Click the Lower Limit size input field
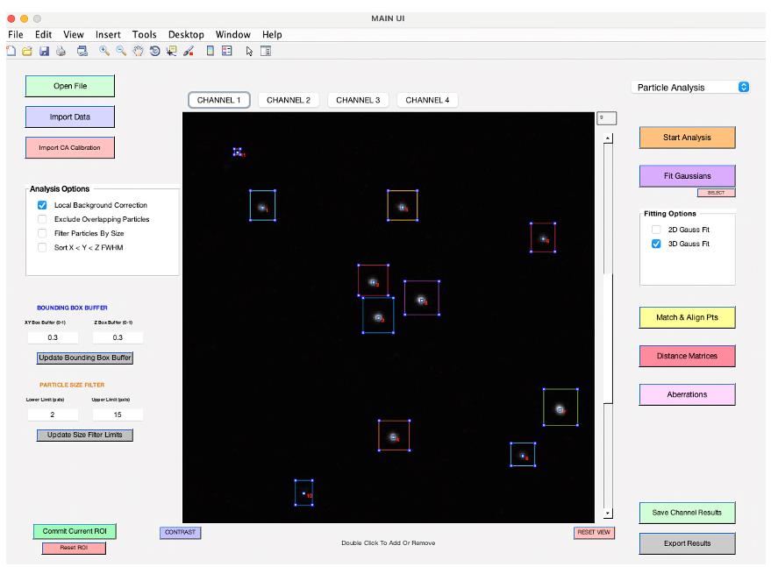 (53, 415)
